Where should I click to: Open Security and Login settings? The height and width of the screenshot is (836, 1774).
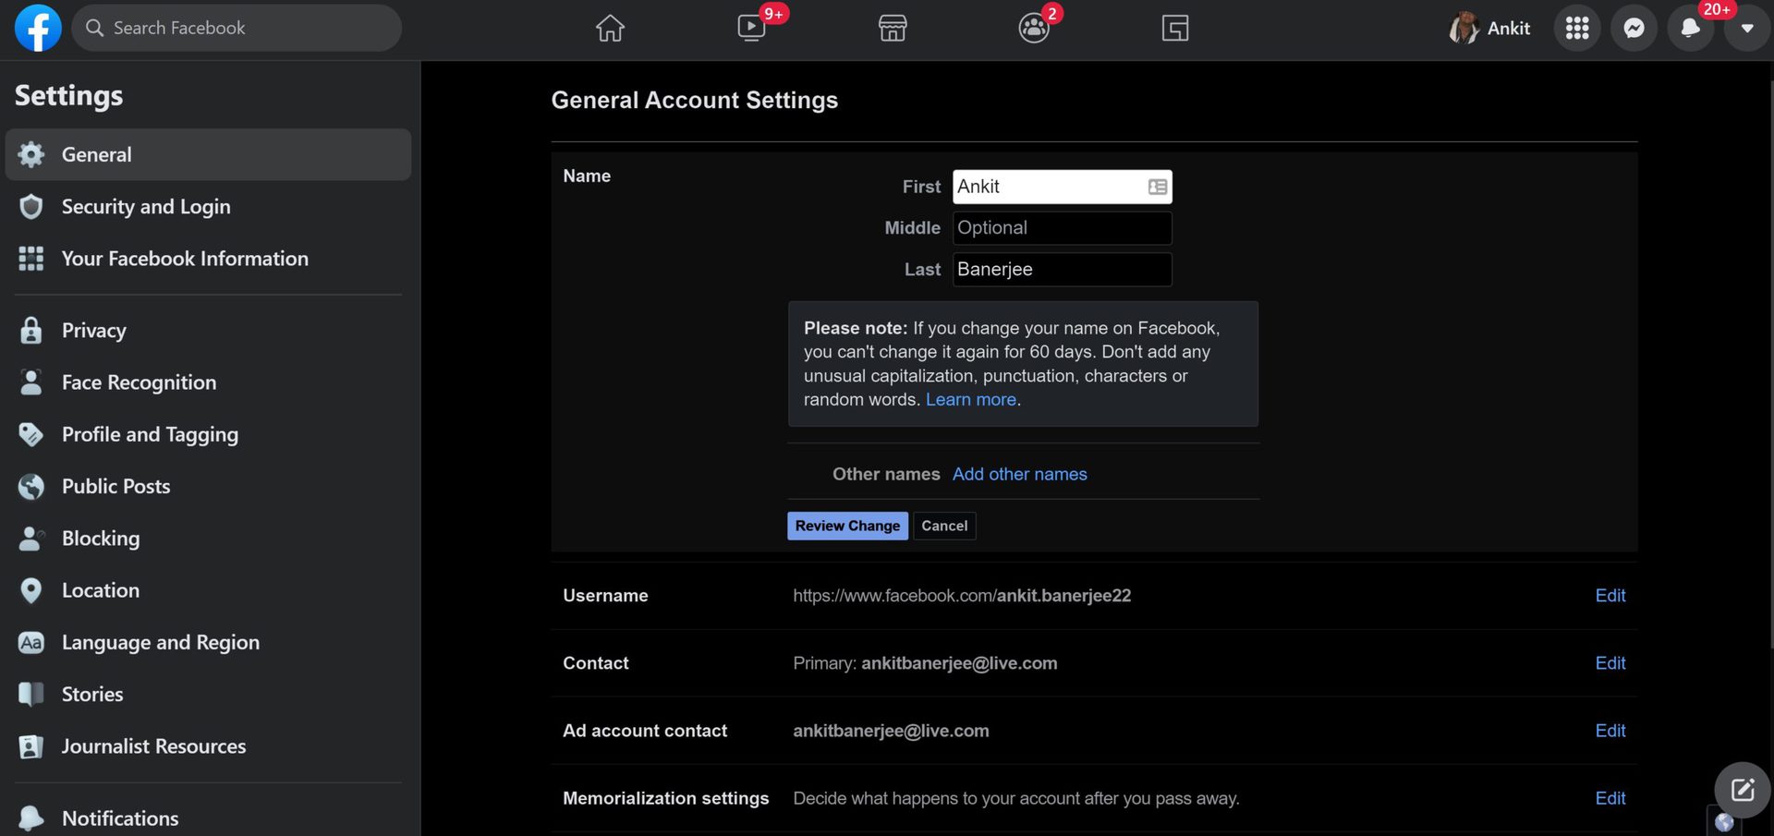[146, 207]
